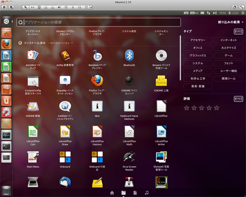Open GNOME Mahjongg (上海) game
Viewport: 246px width, 197px height.
161,81
